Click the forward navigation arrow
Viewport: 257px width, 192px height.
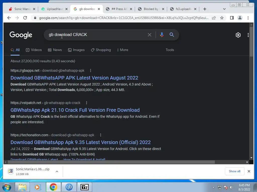pyautogui.click(x=17, y=18)
